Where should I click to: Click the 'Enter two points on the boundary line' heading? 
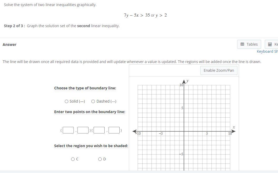(x=90, y=112)
